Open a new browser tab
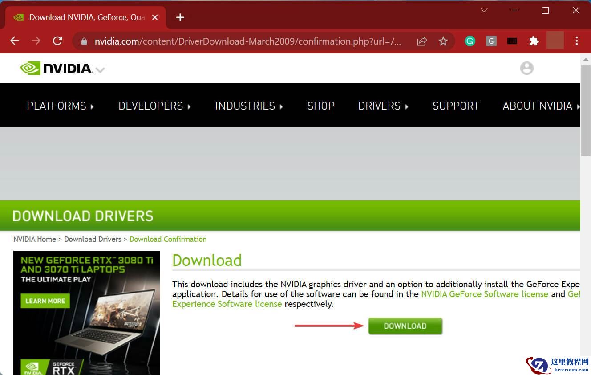The image size is (591, 375). (180, 17)
